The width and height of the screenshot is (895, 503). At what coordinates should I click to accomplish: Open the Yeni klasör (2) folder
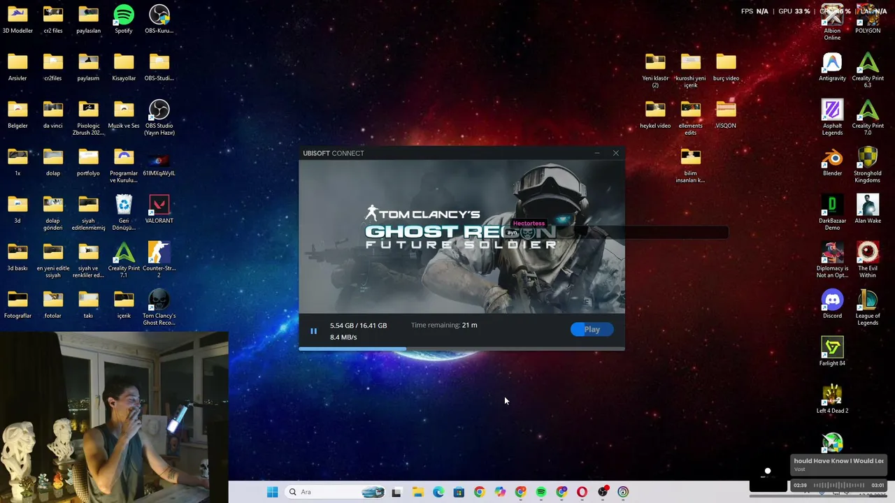coord(655,71)
